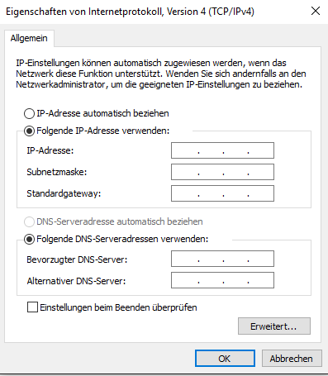Close the TCP/IPv4 properties dialog
Image resolution: width=328 pixels, height=376 pixels.
tap(316, 11)
